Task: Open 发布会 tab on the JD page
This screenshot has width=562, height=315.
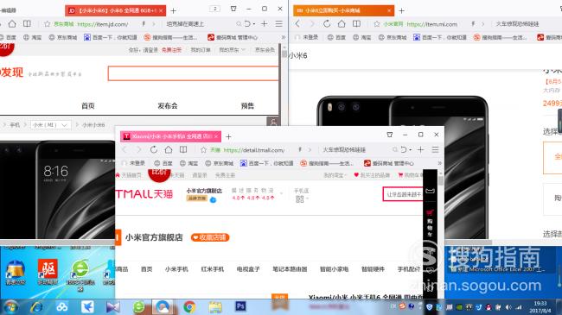Action: [x=168, y=105]
